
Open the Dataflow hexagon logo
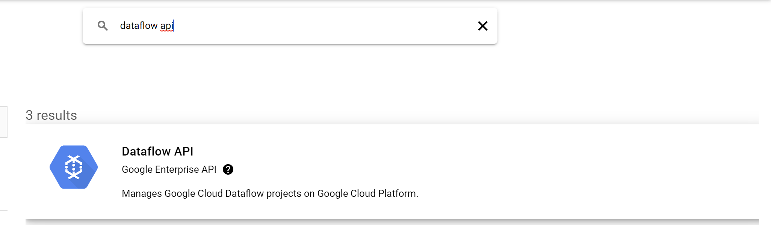click(x=74, y=167)
